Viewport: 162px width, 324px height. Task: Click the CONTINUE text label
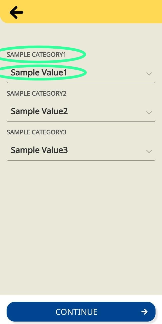coord(76,312)
